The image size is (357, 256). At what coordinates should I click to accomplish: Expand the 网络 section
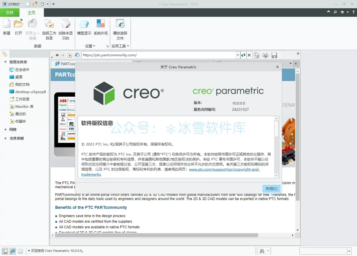tap(6, 129)
